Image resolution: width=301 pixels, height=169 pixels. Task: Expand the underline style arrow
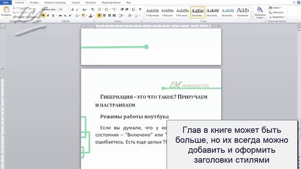pyautogui.click(x=56, y=15)
